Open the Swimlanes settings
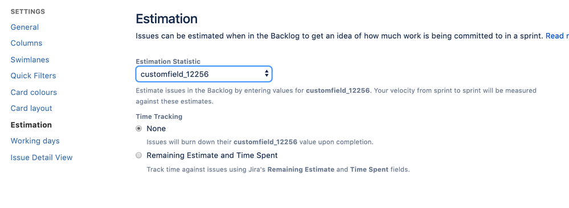Viewport: 569px width, 208px height. (30, 60)
